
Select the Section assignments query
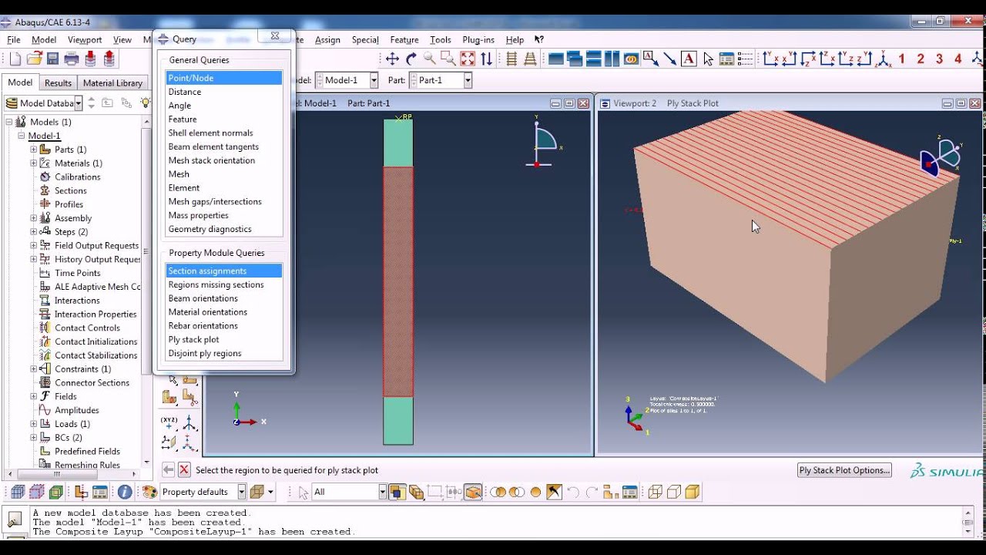click(223, 271)
